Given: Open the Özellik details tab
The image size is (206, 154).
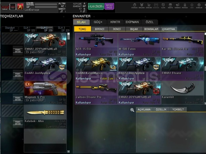Looking at the screenshot, I should point(161,109).
